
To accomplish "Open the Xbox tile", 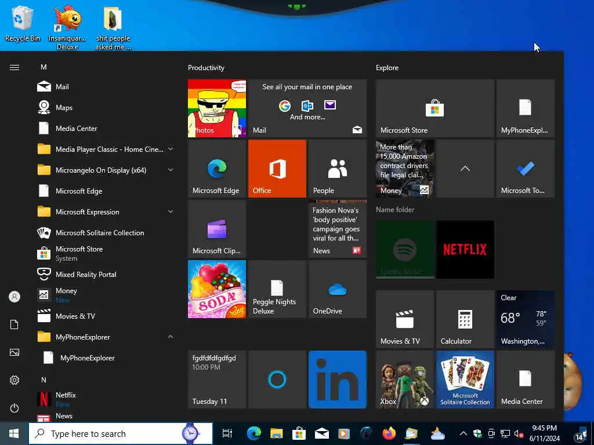I will [x=404, y=380].
